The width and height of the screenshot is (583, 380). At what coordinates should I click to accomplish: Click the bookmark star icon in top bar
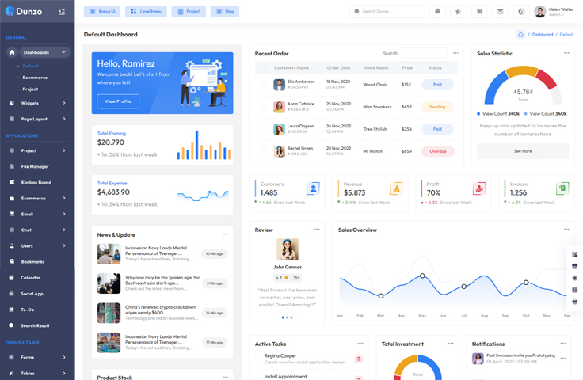[x=459, y=12]
